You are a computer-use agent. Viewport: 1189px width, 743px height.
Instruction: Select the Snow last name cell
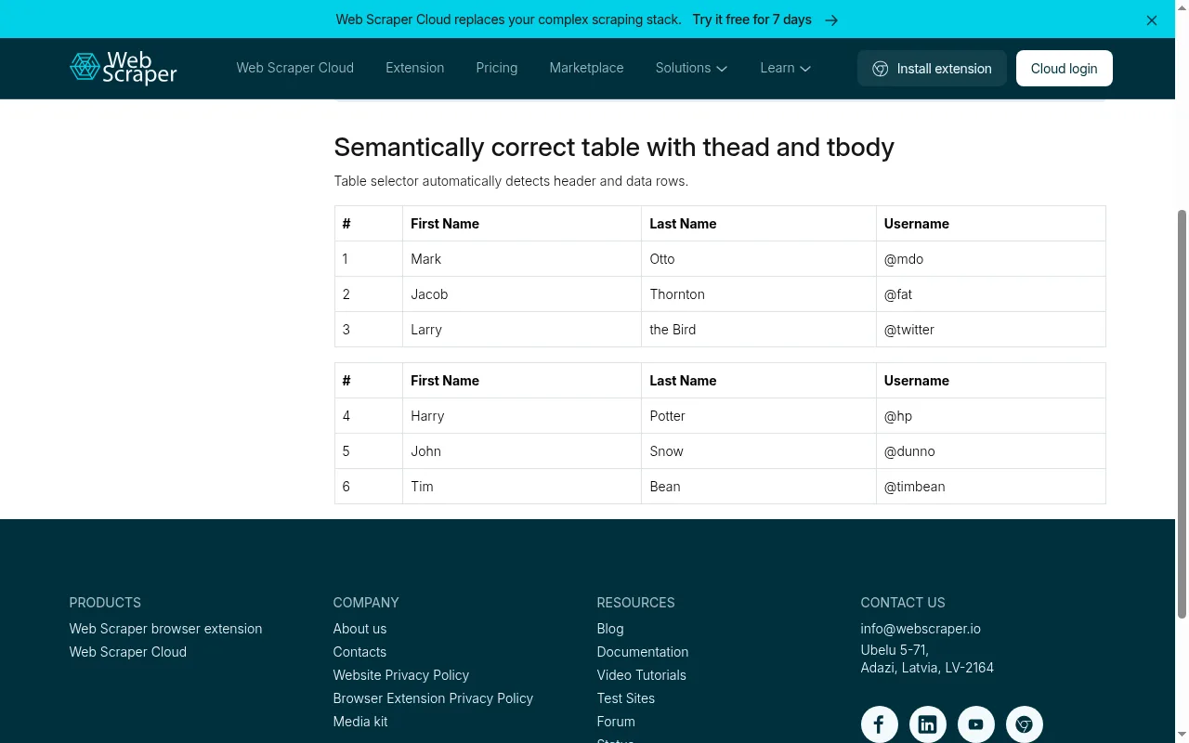pos(758,451)
